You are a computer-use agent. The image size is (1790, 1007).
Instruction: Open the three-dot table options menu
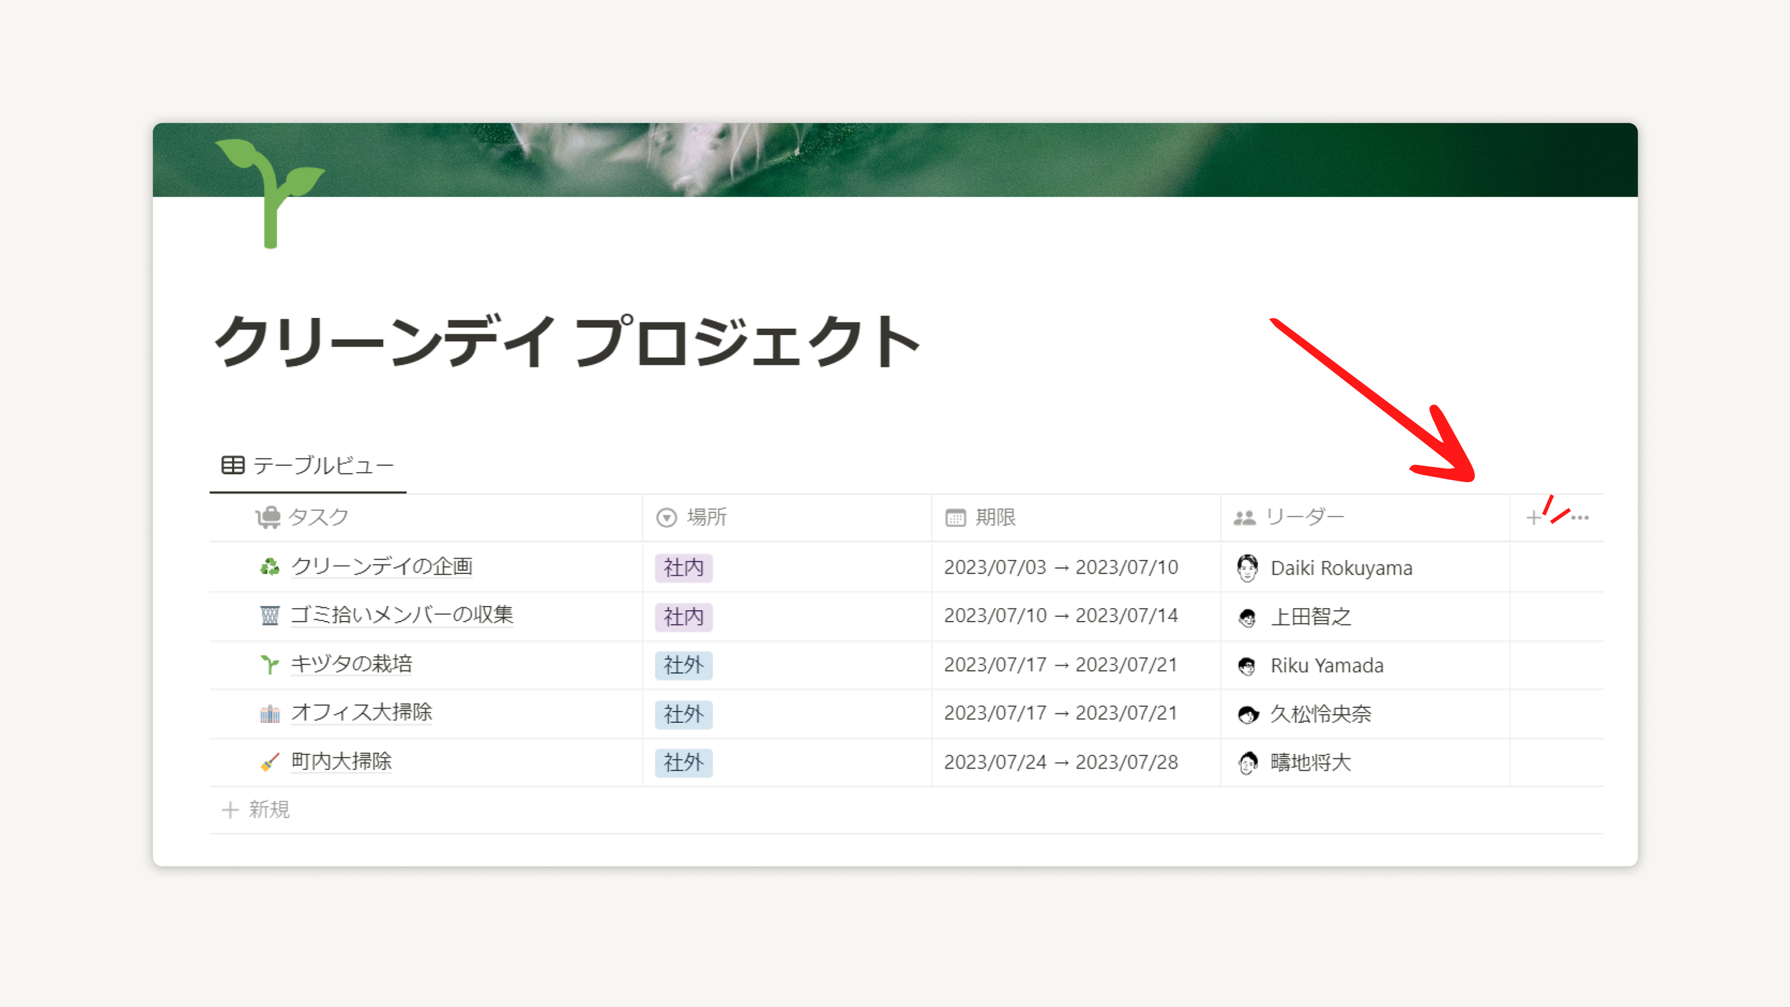(x=1580, y=517)
